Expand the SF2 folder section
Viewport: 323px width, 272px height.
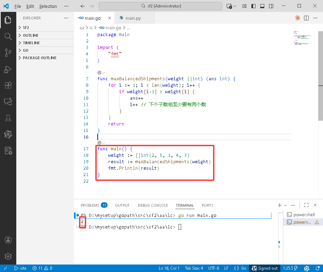(x=45, y=28)
